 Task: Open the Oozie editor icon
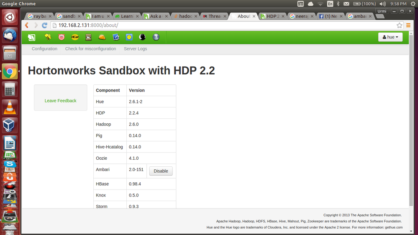[x=129, y=37]
